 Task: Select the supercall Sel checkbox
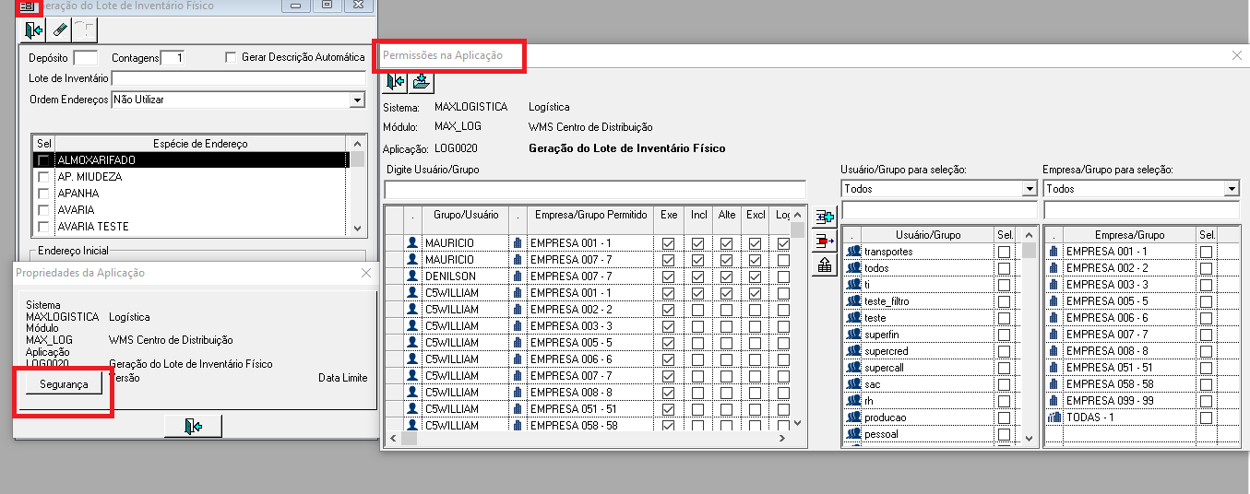point(1004,368)
